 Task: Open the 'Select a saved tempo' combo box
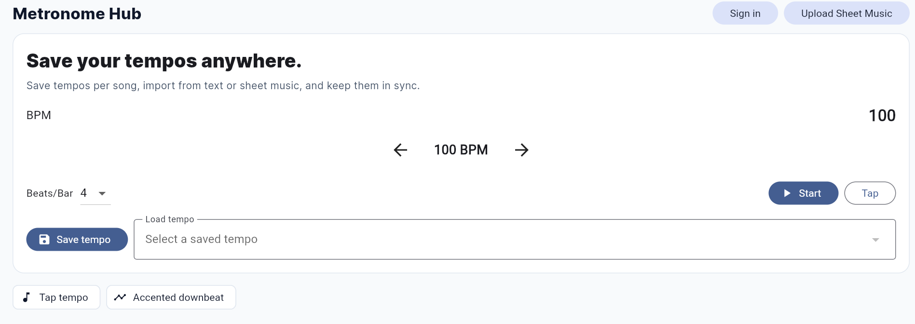482,240
